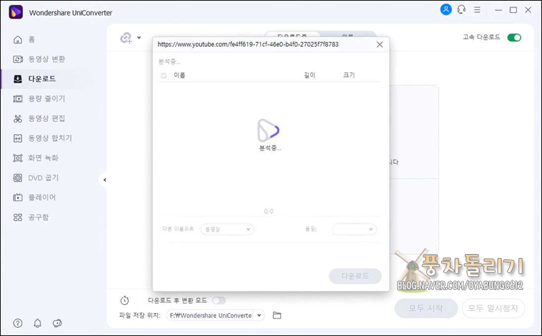Click the 공구함 toolbox icon
This screenshot has width=542, height=336.
click(18, 217)
